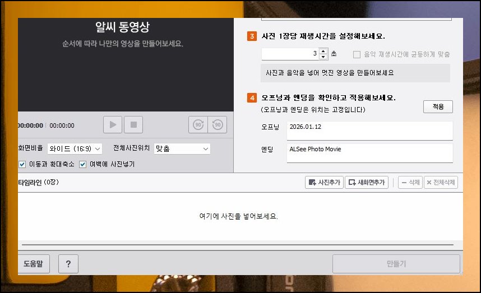Click the 여기에 사진을 넣어보세요 drop area text
The image size is (481, 293).
[238, 216]
